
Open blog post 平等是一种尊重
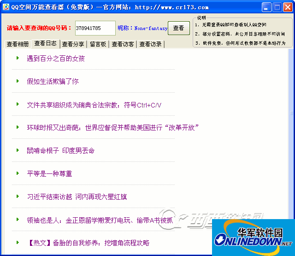click(49, 174)
